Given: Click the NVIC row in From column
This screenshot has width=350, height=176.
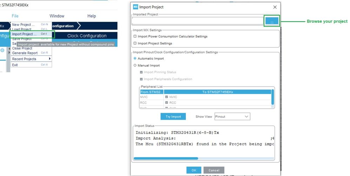Looking at the screenshot, I should point(152,97).
